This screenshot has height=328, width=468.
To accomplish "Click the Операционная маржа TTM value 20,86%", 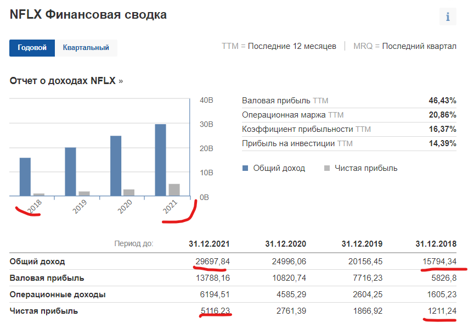I will tap(442, 115).
